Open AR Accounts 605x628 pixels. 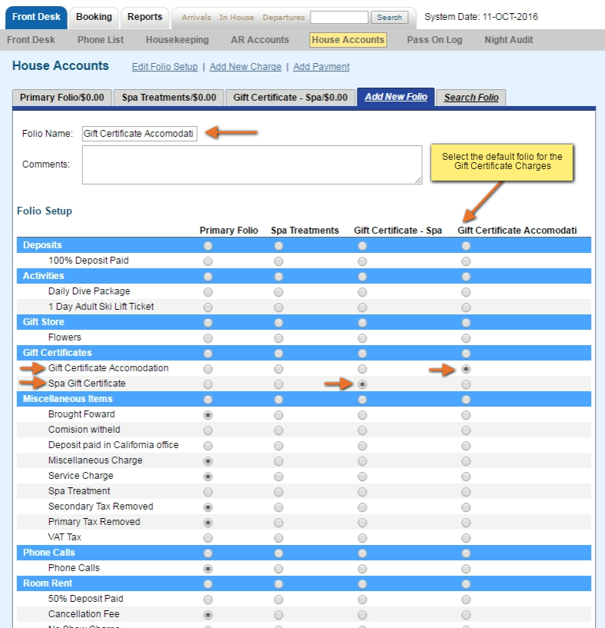260,40
